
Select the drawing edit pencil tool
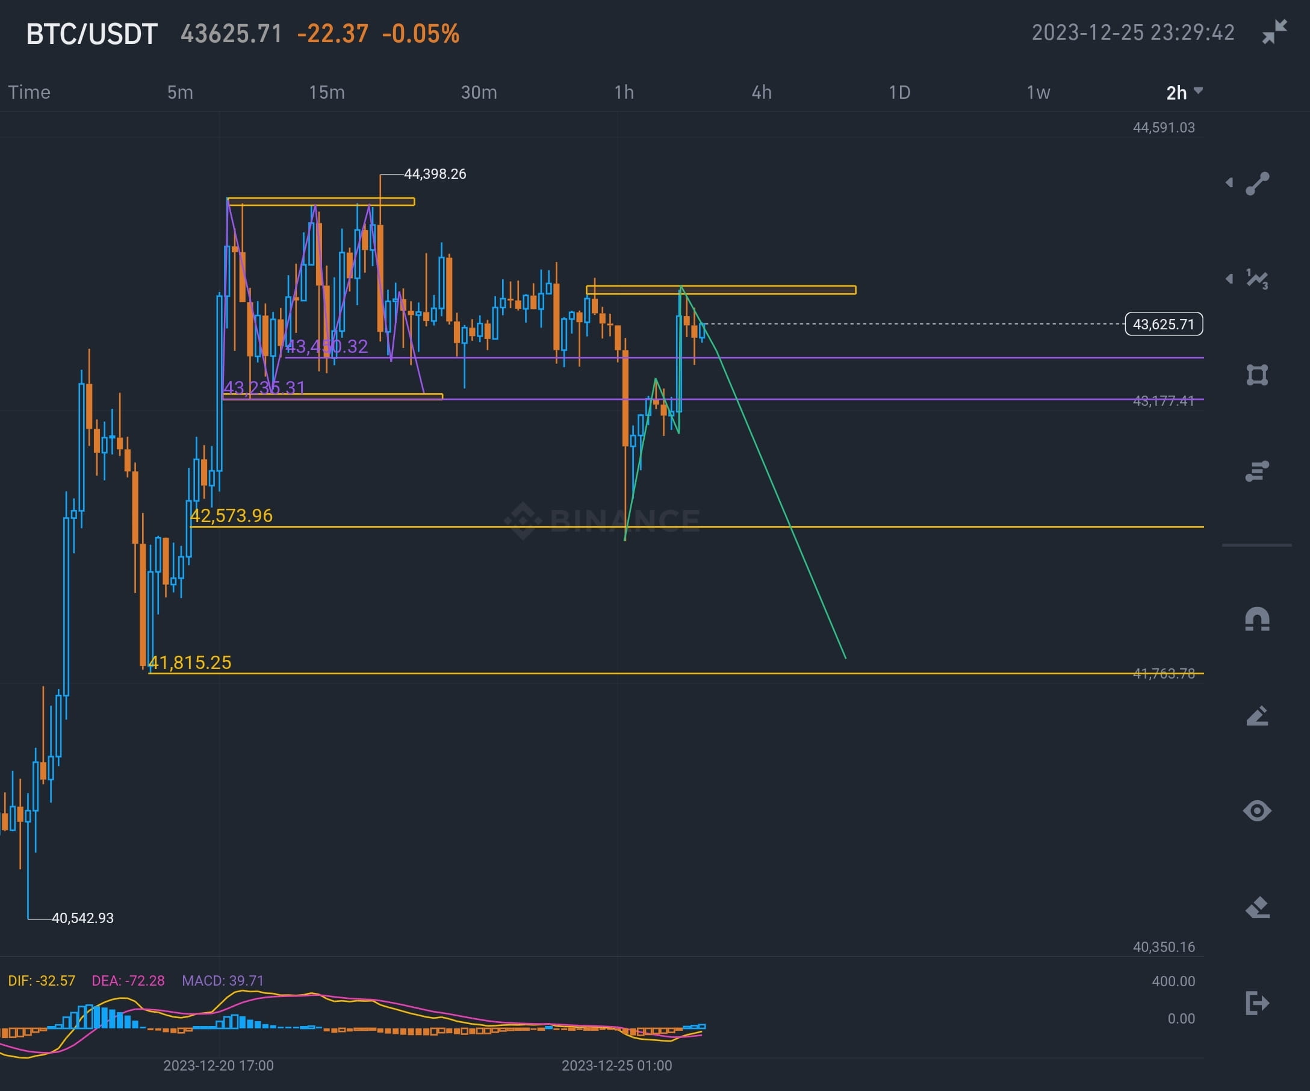pos(1257,714)
